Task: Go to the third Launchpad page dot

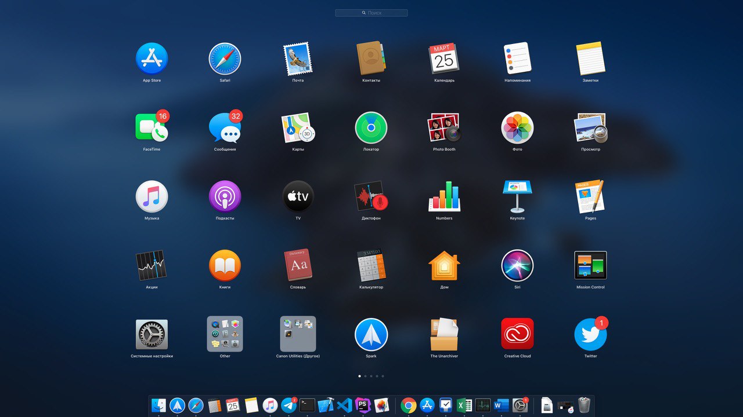Action: point(371,376)
